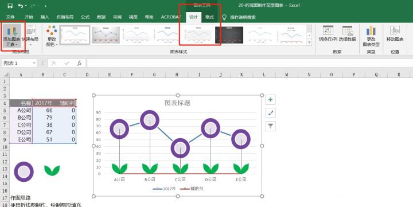The width and height of the screenshot is (413, 207).
Task: Switch to the 视图 ribbon tab
Action: click(133, 17)
